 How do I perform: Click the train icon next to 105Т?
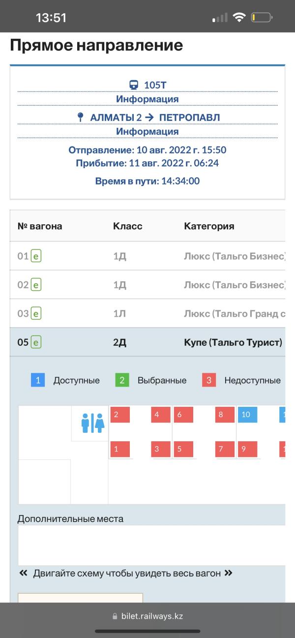click(x=134, y=85)
